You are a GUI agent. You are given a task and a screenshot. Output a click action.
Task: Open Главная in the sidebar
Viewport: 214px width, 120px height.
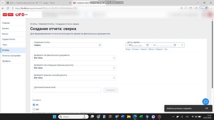pos(6,23)
